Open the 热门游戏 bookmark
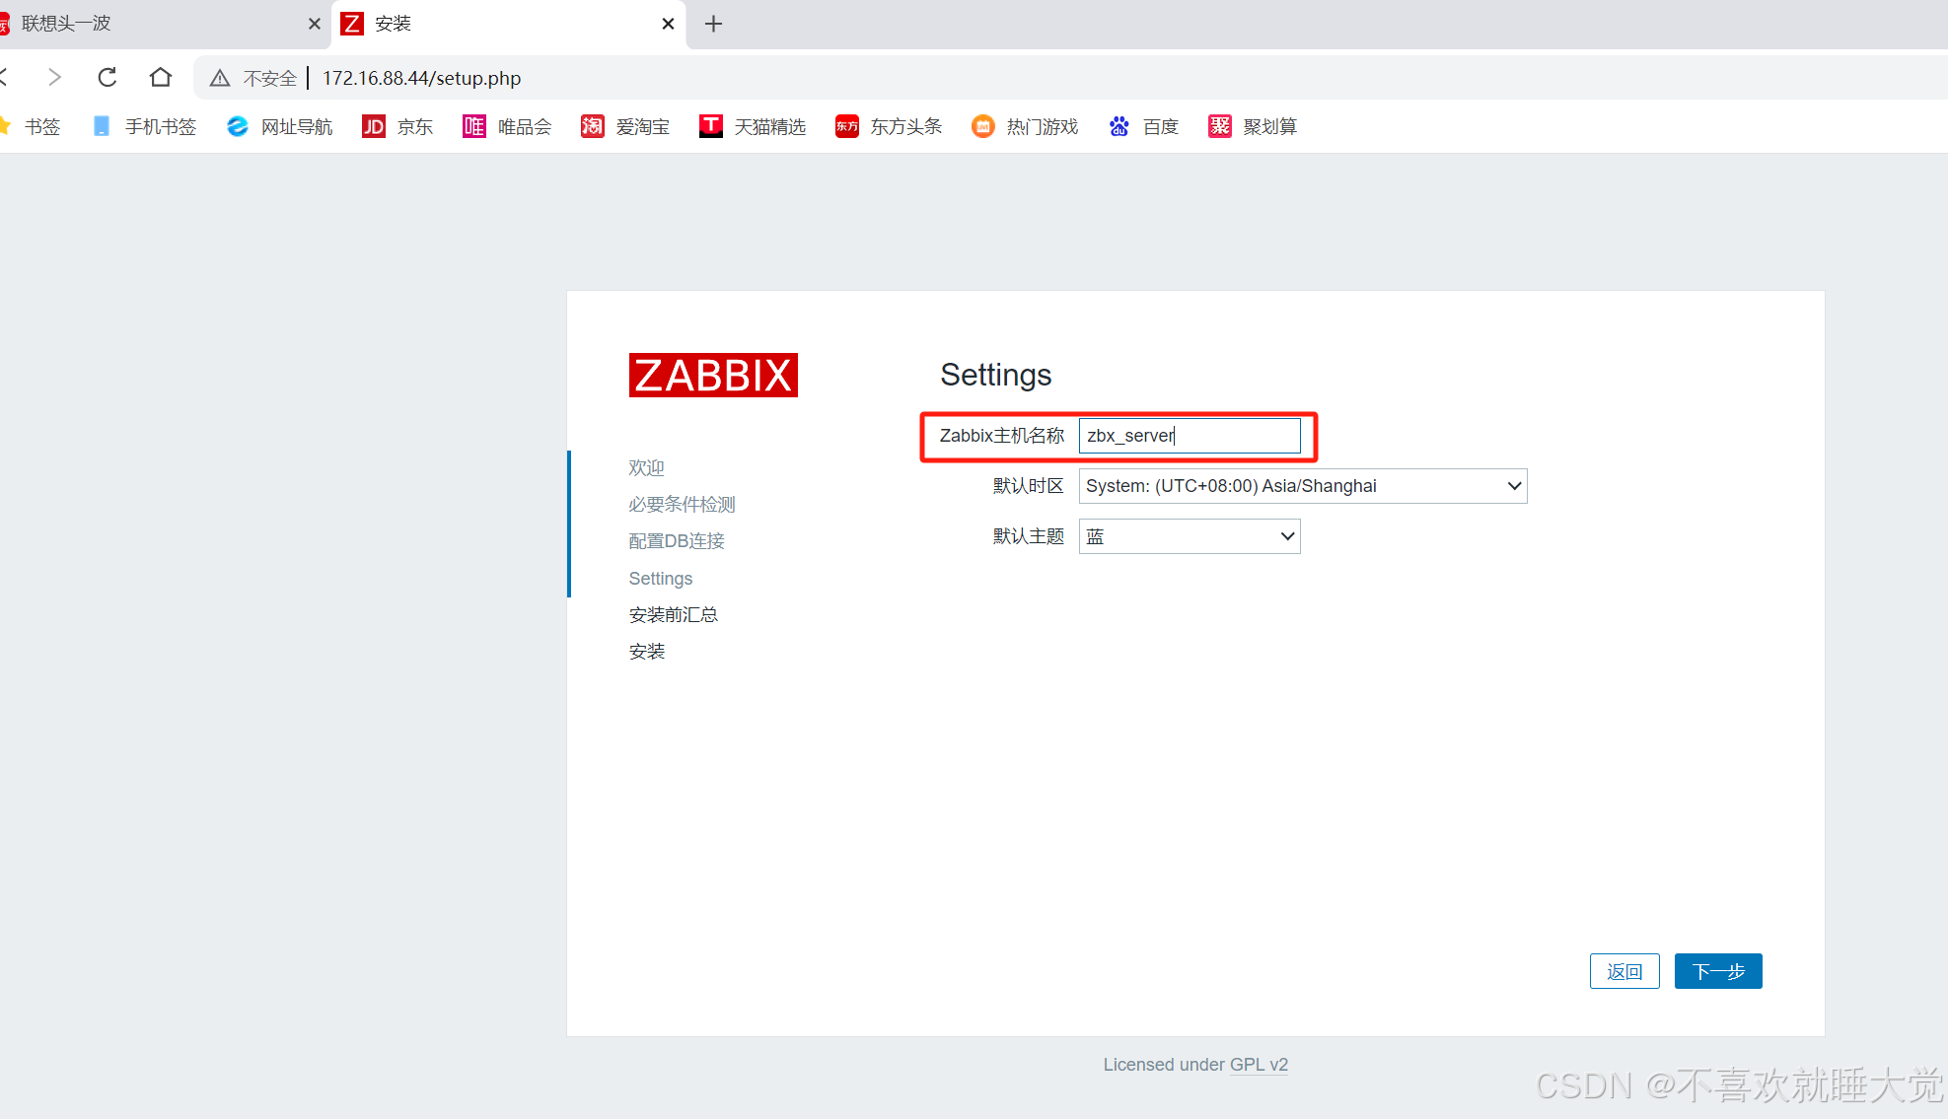 tap(1025, 126)
